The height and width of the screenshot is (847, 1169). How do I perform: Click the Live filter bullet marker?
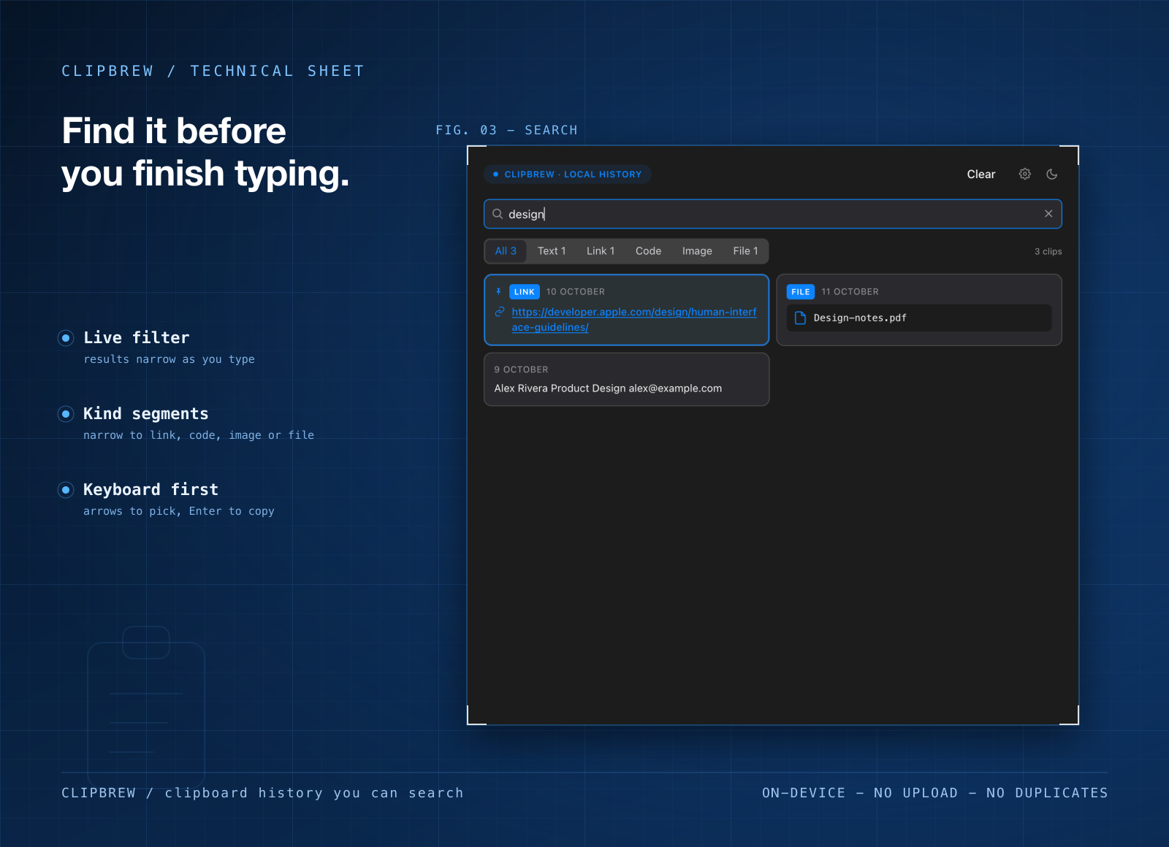coord(66,337)
